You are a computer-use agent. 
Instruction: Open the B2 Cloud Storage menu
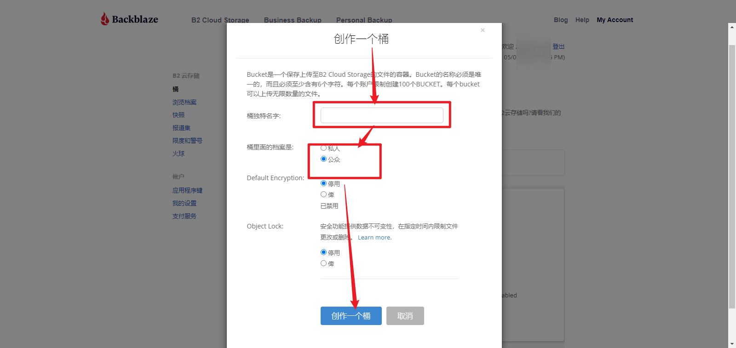pyautogui.click(x=220, y=20)
